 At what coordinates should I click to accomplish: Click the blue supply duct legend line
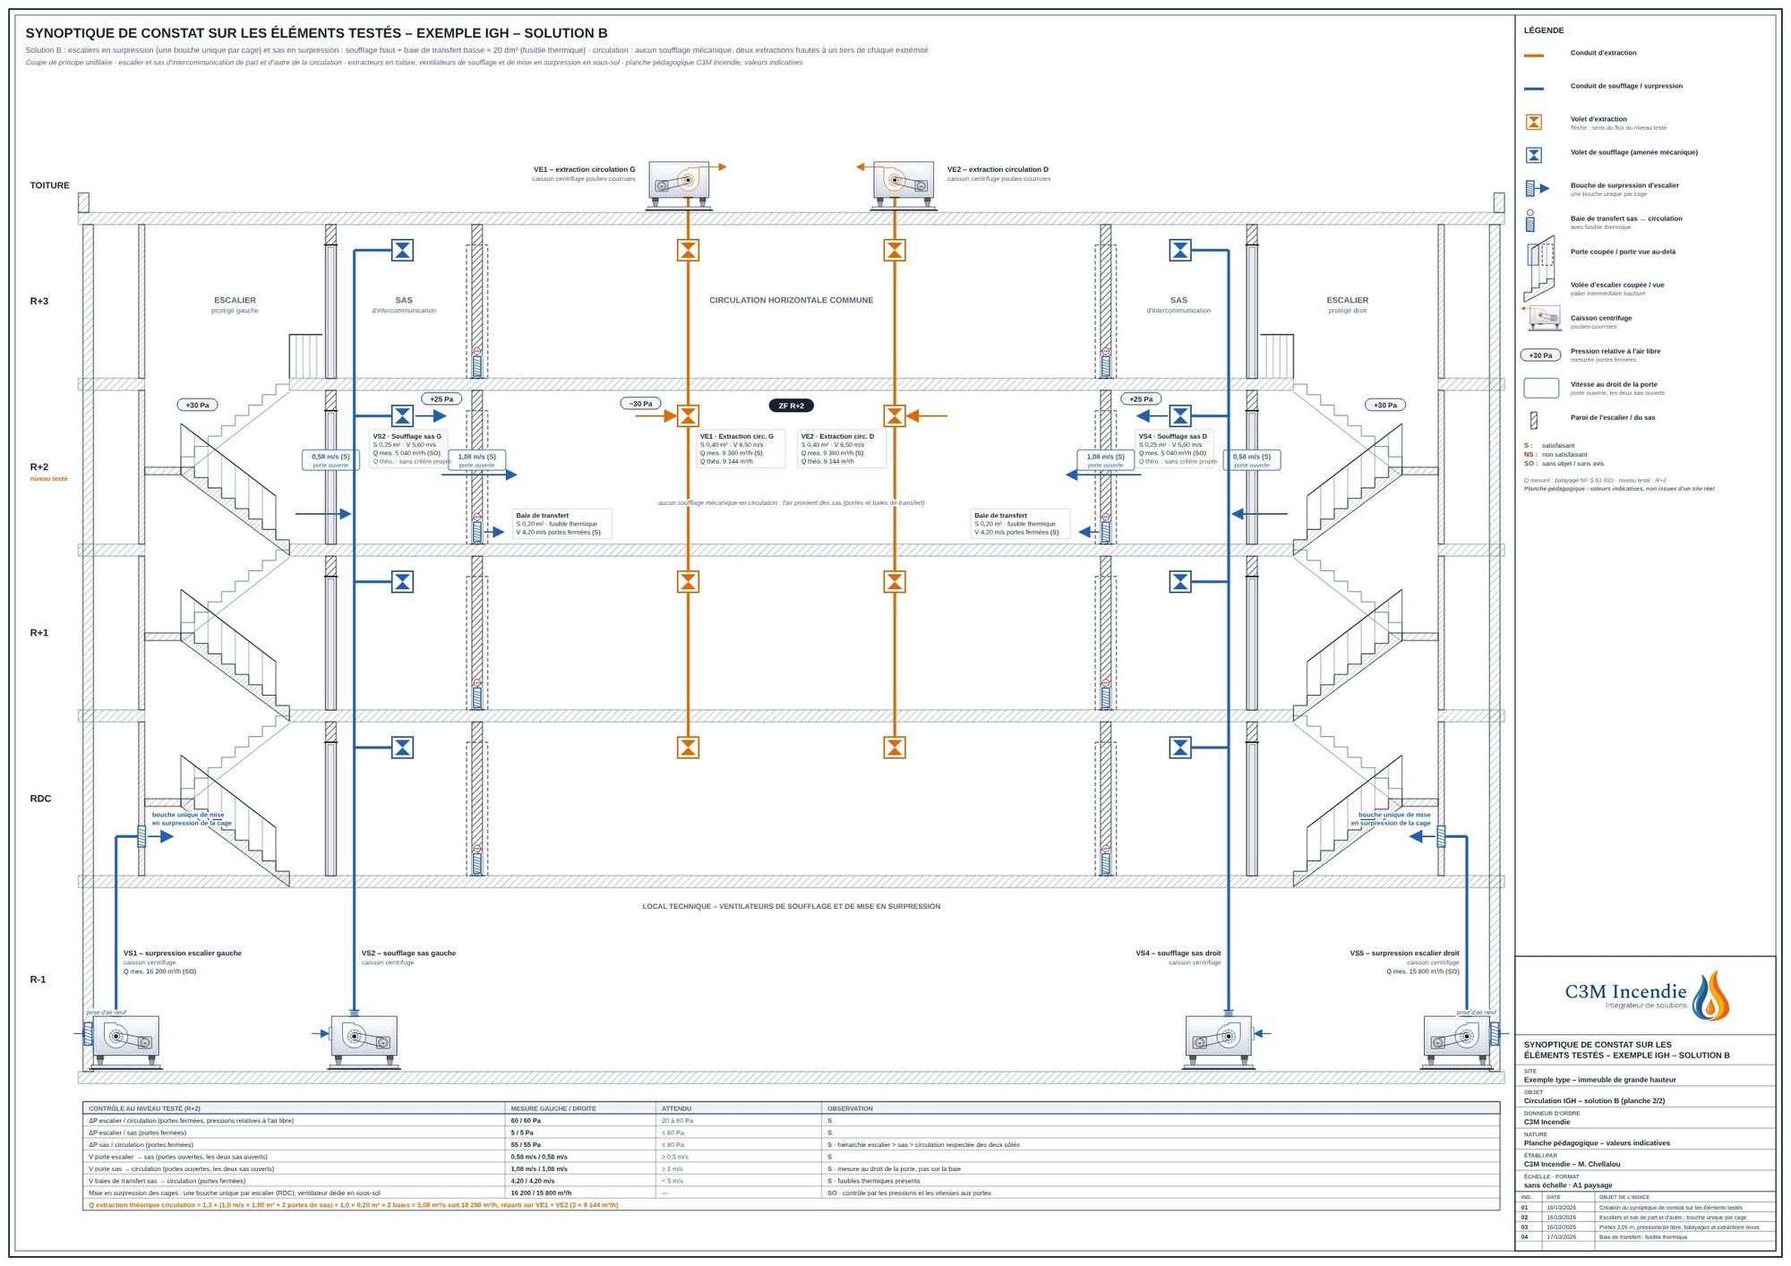(1534, 89)
